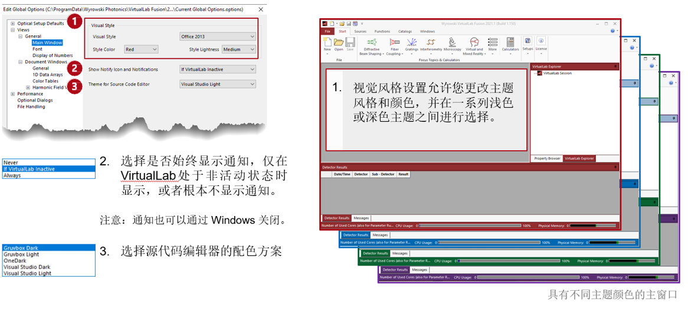Click the Save floppy disk ribbon icon

(x=350, y=42)
